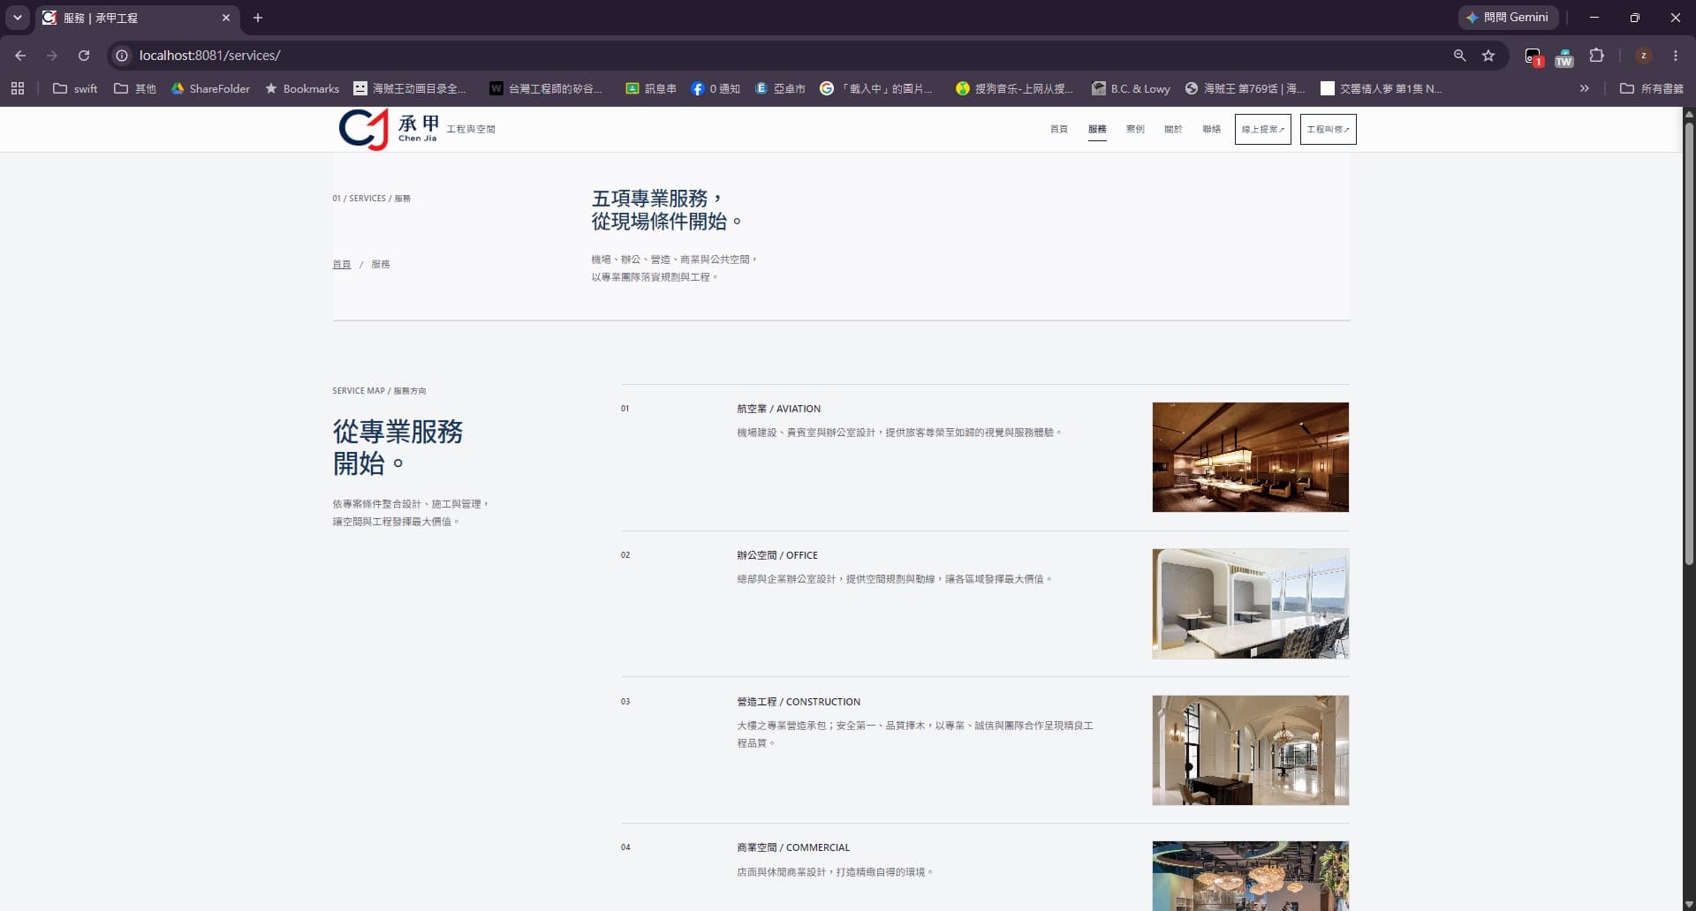Open 關於 in the site navigation

tap(1173, 129)
